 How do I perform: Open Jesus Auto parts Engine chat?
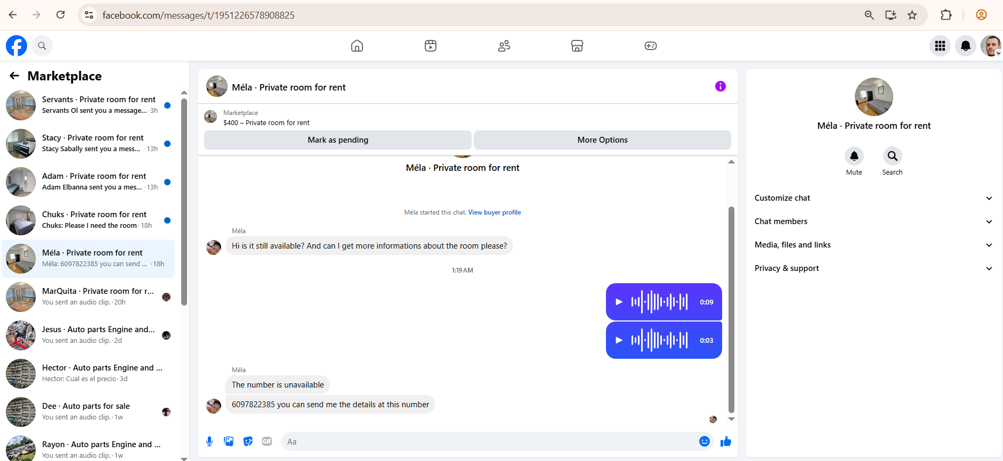(88, 335)
